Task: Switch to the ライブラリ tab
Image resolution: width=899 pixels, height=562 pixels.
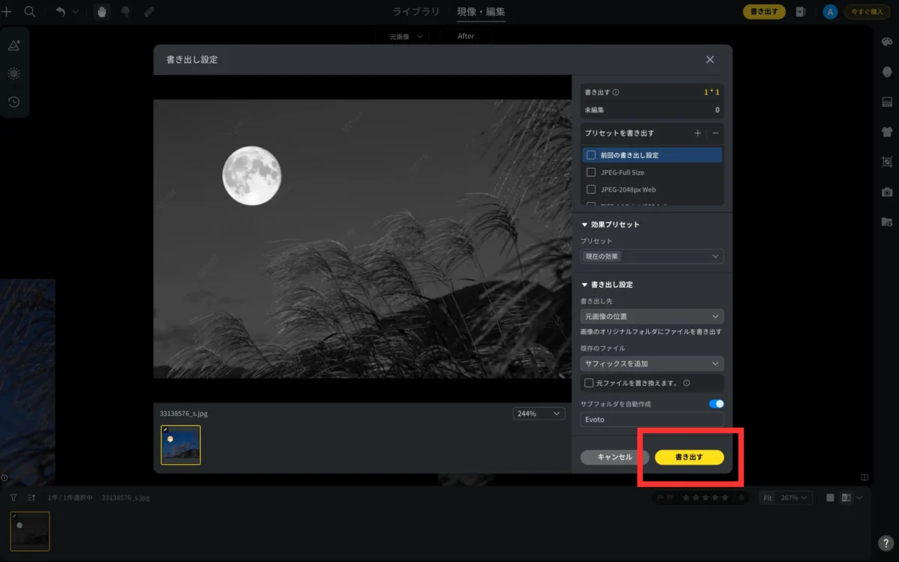Action: [x=417, y=12]
